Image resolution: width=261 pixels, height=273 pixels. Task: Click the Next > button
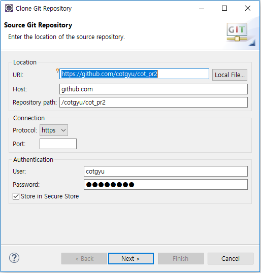tap(131, 259)
